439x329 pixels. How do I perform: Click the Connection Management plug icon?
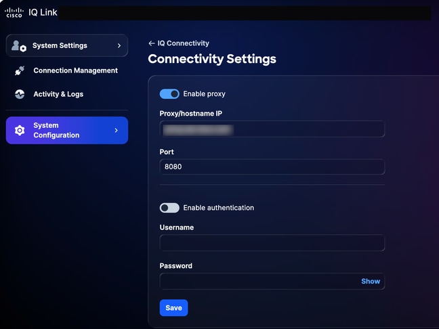[x=20, y=71]
